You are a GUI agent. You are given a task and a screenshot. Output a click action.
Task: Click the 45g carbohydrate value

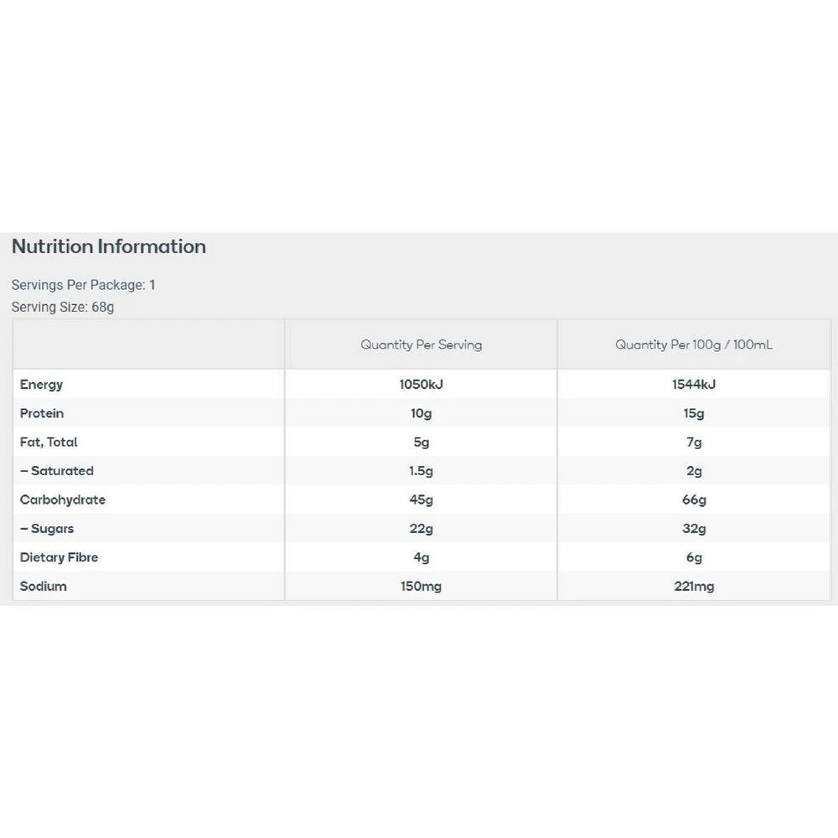coord(421,499)
